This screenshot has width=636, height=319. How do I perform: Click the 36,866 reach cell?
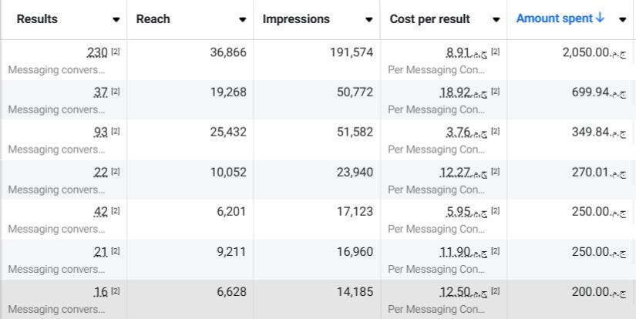click(x=228, y=52)
